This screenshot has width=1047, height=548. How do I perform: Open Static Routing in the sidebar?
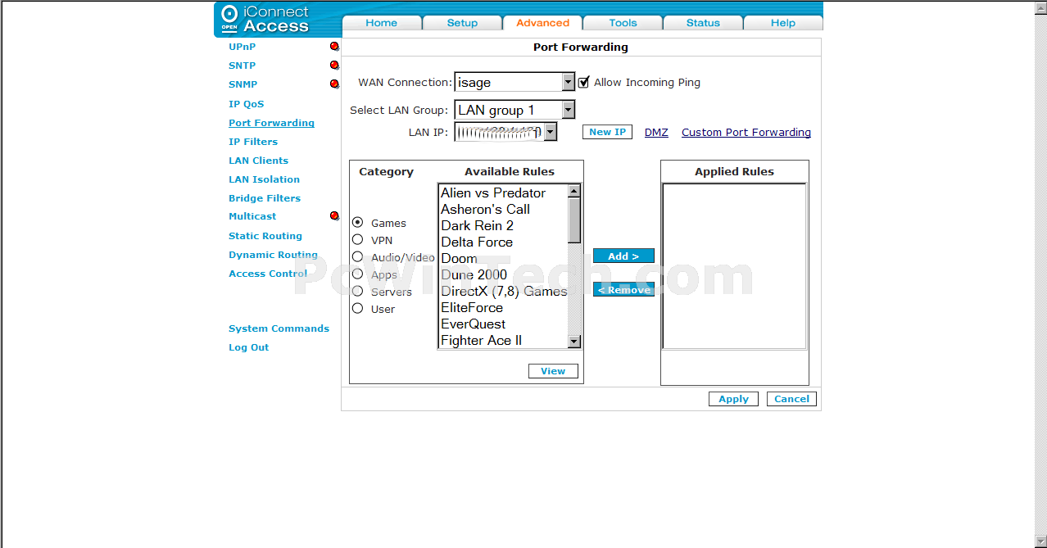[x=265, y=236]
